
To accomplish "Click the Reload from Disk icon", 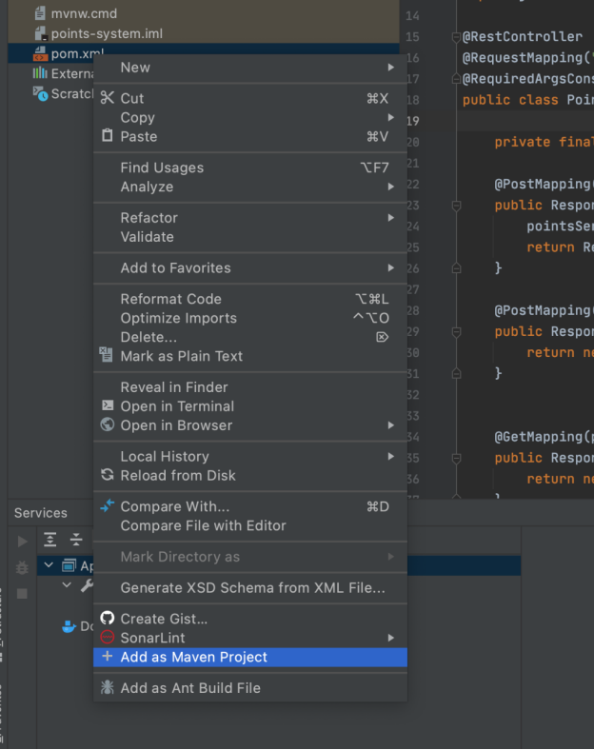I will point(108,475).
